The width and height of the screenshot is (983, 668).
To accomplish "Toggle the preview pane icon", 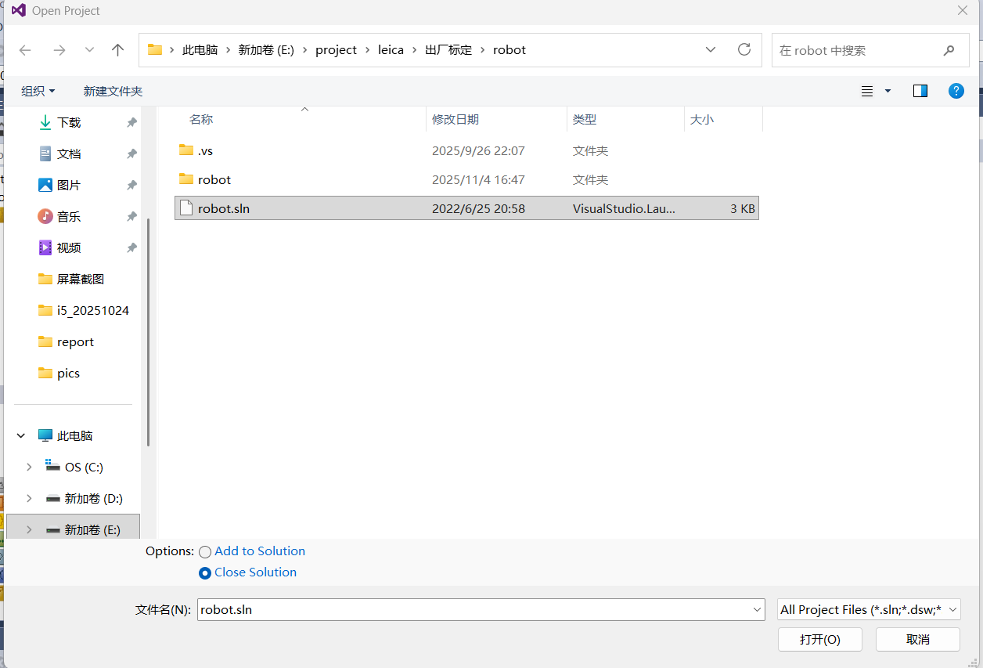I will point(920,91).
